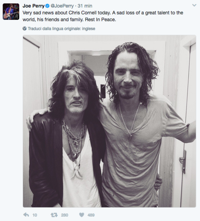Open the tweet via the '31 min' timestamp
This screenshot has height=221, width=200.
[85, 6]
